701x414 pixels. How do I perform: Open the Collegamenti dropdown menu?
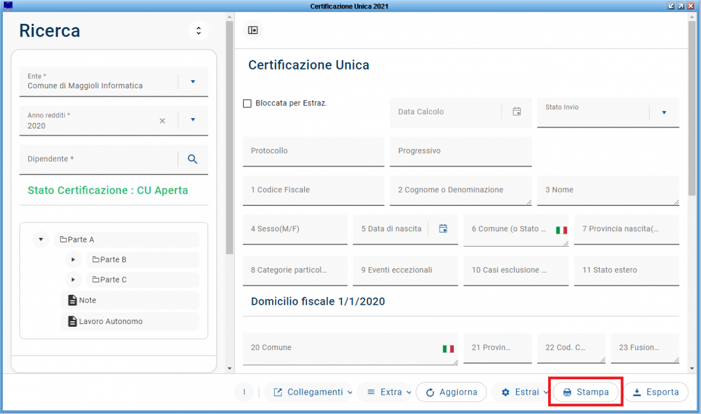pyautogui.click(x=309, y=392)
